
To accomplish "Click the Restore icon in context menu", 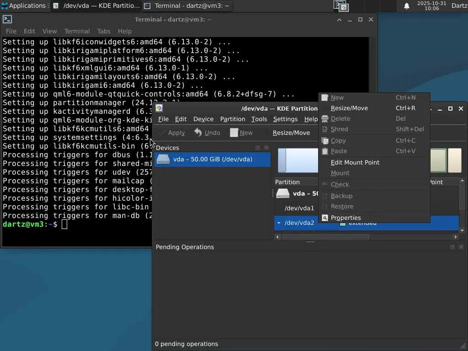I will pyautogui.click(x=325, y=207).
